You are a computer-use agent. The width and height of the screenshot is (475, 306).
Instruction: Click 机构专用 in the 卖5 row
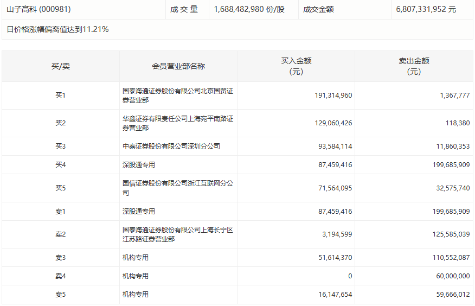(136, 295)
